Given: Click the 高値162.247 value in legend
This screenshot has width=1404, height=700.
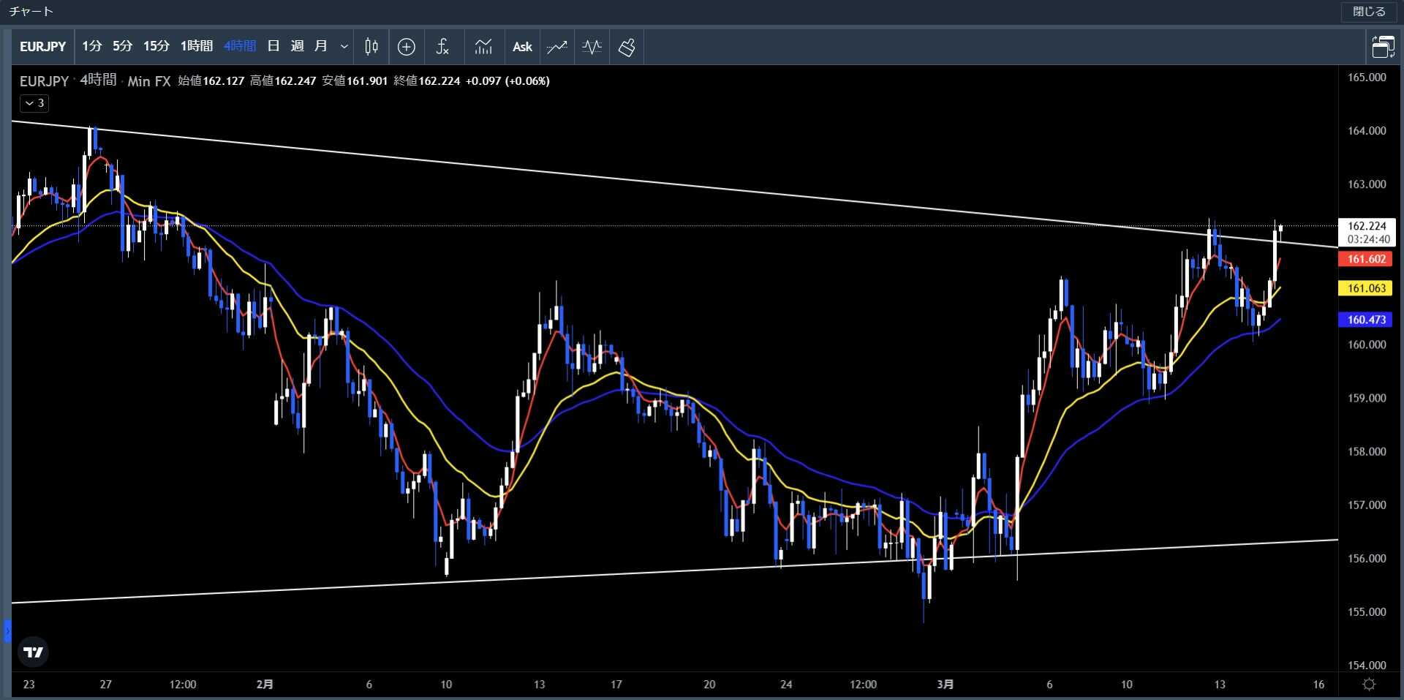Looking at the screenshot, I should [283, 80].
